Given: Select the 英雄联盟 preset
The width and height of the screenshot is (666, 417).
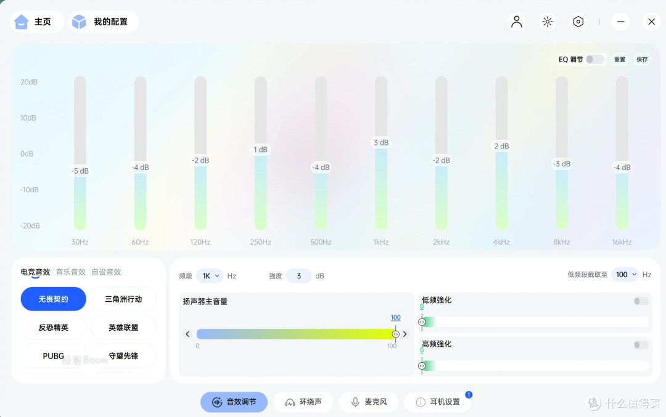Looking at the screenshot, I should (x=123, y=328).
